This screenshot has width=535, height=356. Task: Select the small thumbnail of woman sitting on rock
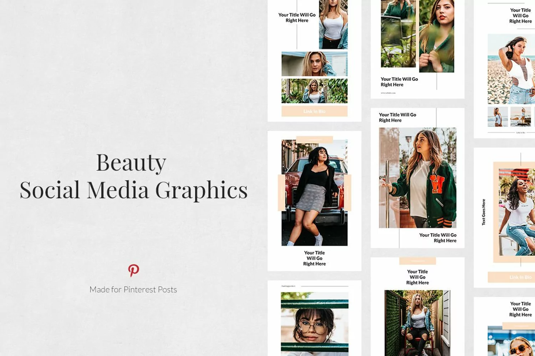pyautogui.click(x=520, y=116)
